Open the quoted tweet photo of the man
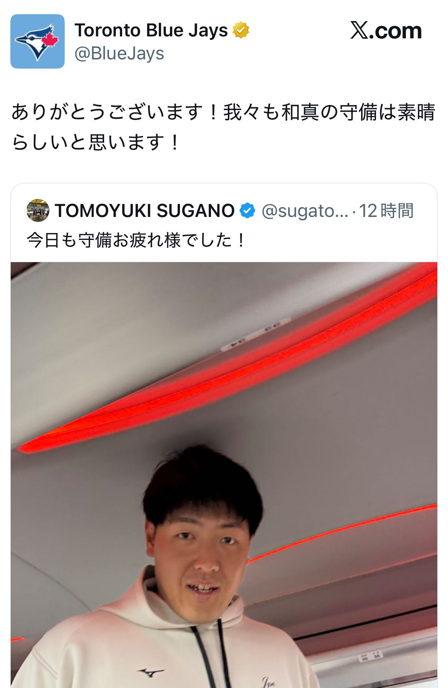 (224, 475)
